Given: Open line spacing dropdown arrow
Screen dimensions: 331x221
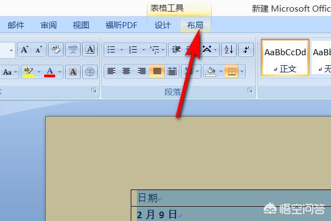Looking at the screenshot, I should tap(197, 71).
